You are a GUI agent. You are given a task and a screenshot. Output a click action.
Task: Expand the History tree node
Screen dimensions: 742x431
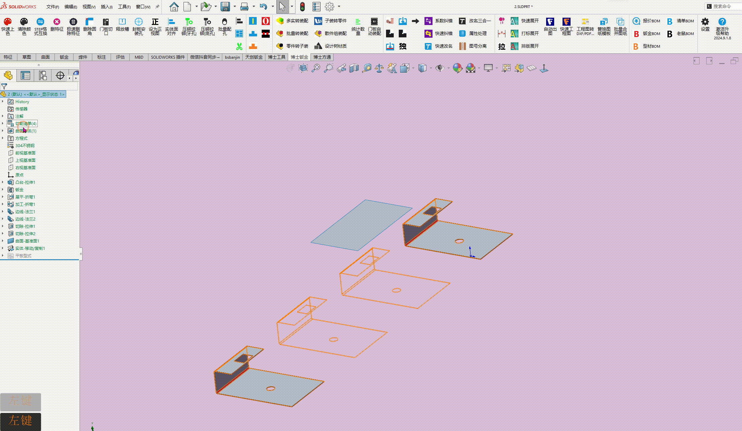tap(3, 101)
